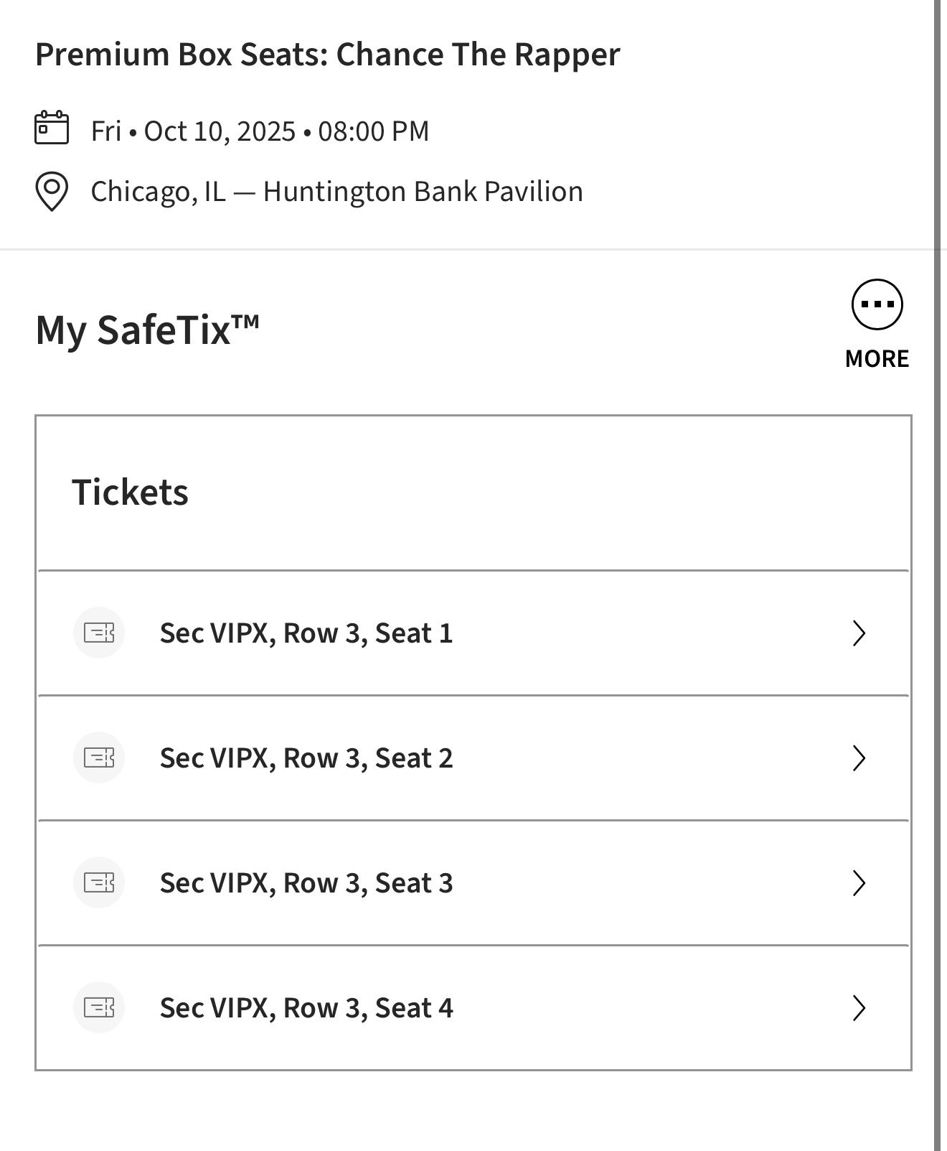
Task: Click the calendar icon beside event date
Action: tap(52, 128)
